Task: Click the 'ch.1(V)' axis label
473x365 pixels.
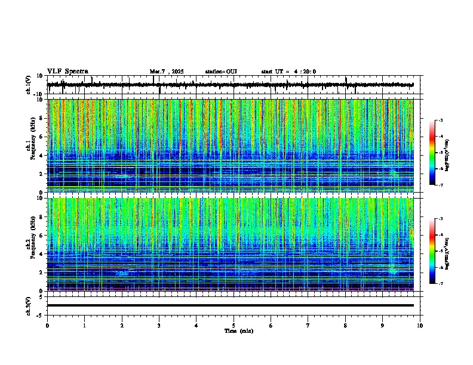Action: point(29,85)
